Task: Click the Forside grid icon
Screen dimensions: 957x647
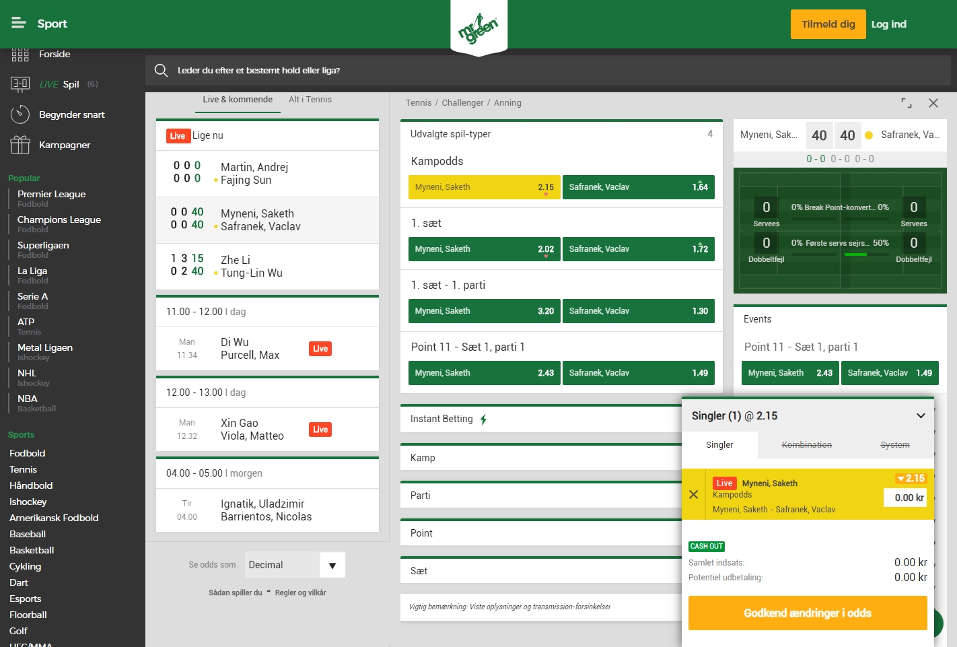Action: [20, 55]
